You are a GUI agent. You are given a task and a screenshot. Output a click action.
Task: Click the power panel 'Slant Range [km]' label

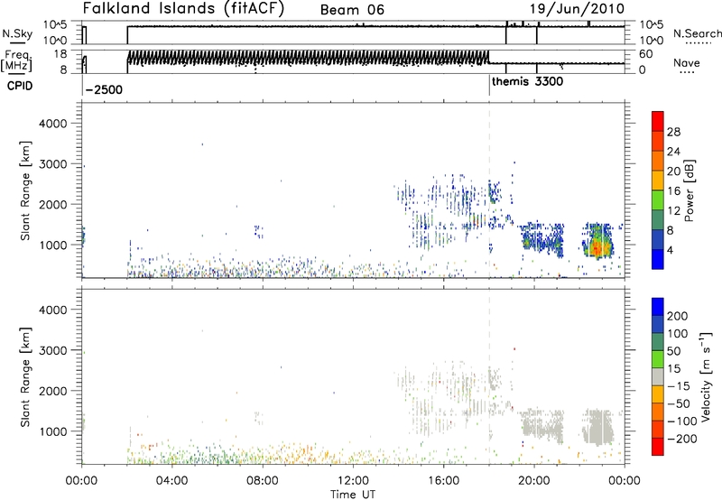[x=25, y=190]
